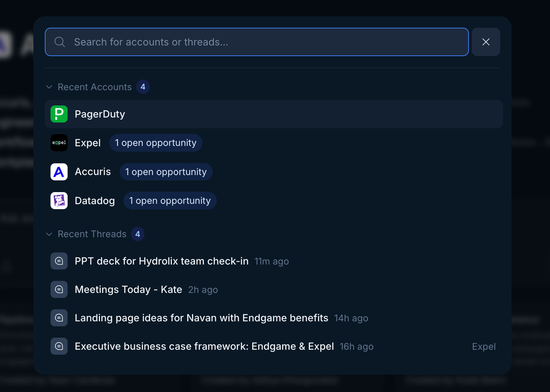
Task: Click Datadog's 1 open opportunity badge
Action: pyautogui.click(x=170, y=201)
